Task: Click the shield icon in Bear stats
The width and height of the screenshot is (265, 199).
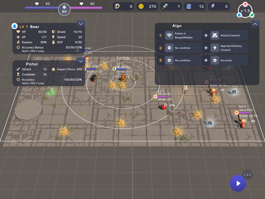Action: (x=54, y=32)
